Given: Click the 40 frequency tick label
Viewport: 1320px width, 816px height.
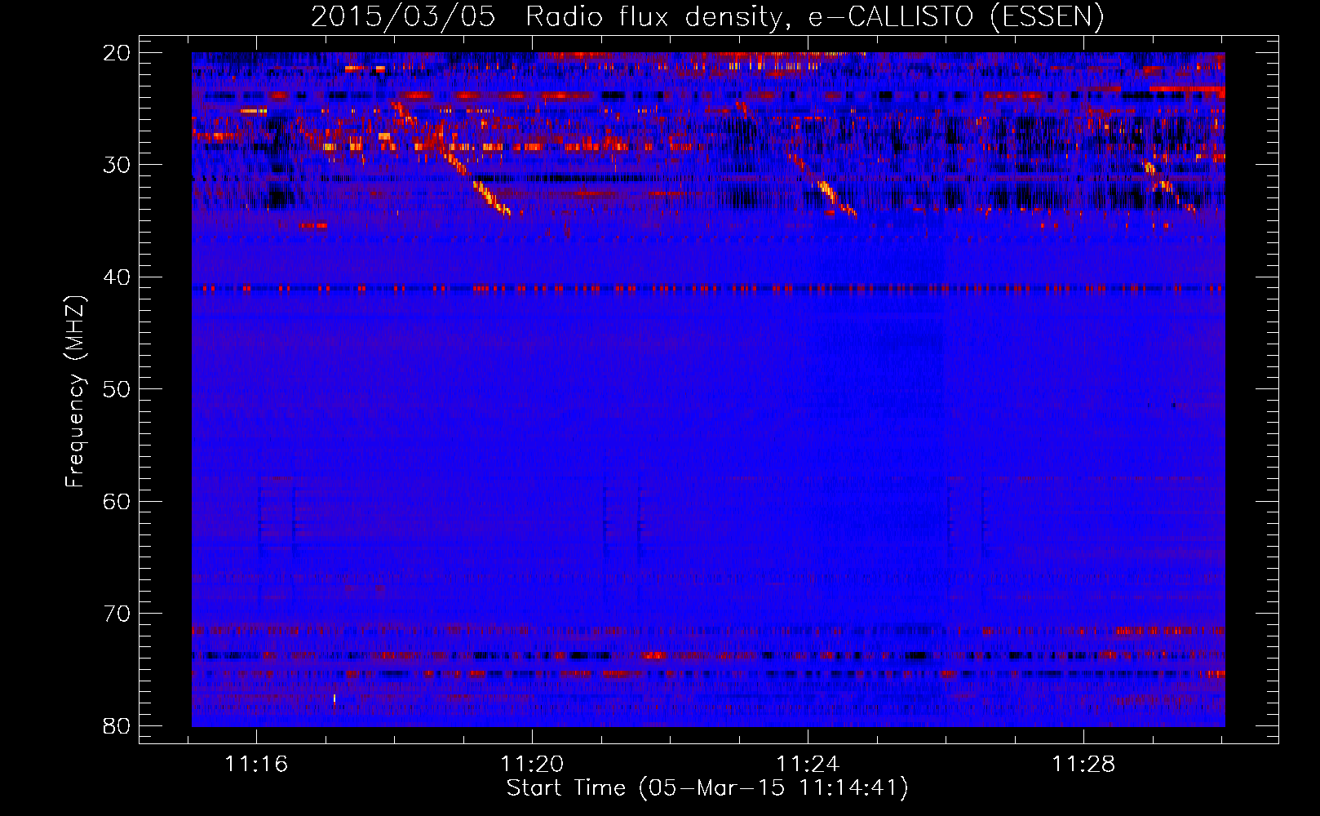Looking at the screenshot, I should 117,277.
